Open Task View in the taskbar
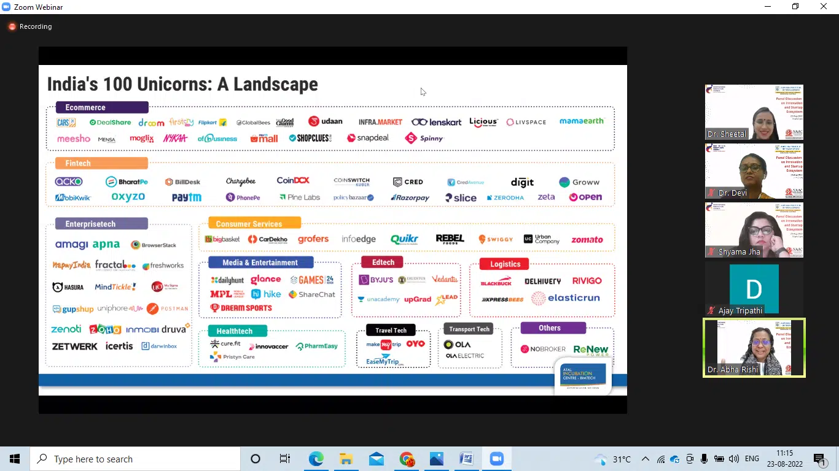 pos(285,459)
